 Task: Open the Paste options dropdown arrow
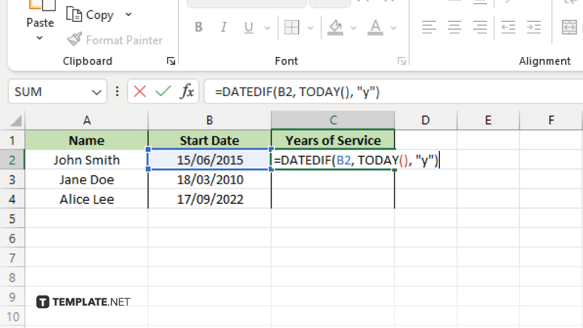40,38
